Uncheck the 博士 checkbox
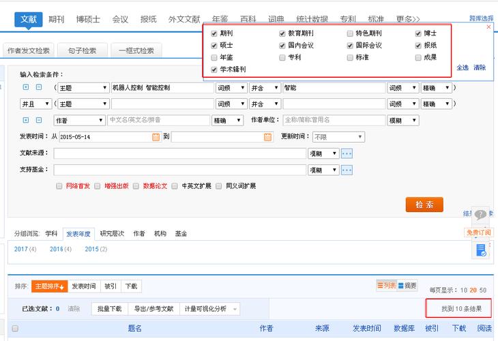Viewport: 498px width, 341px height. pyautogui.click(x=418, y=33)
